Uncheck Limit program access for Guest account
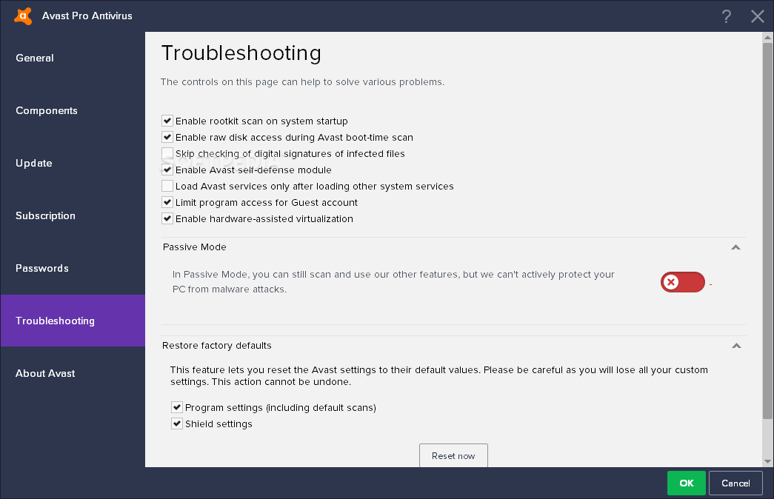This screenshot has height=499, width=774. tap(167, 202)
